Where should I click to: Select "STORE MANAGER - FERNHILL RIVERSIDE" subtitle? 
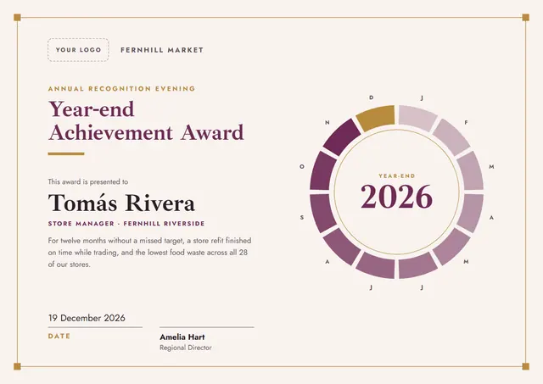point(126,224)
